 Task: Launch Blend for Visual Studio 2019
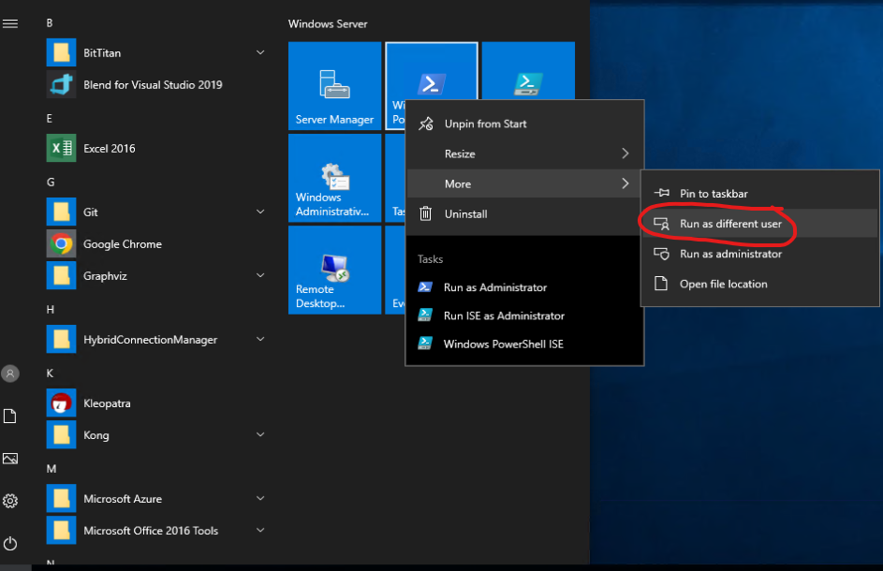coord(155,85)
